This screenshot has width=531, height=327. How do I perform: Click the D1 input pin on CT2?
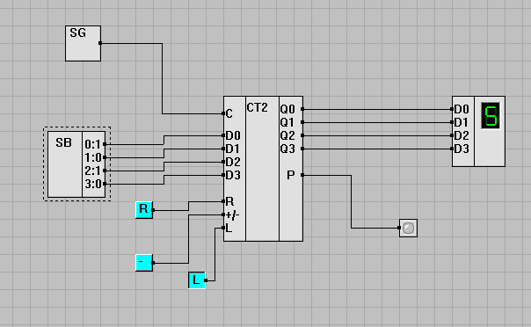pyautogui.click(x=223, y=149)
